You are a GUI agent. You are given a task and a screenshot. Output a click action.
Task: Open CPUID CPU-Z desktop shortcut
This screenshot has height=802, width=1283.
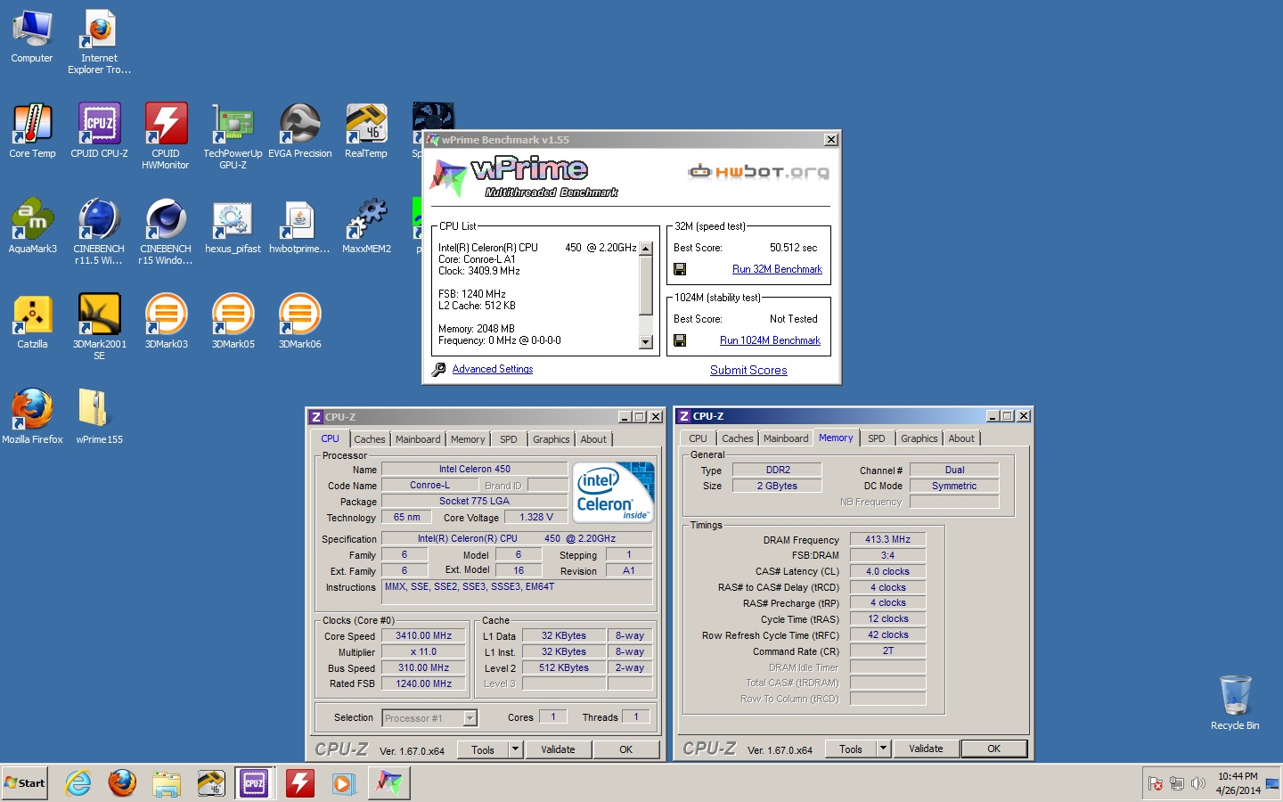tap(99, 131)
